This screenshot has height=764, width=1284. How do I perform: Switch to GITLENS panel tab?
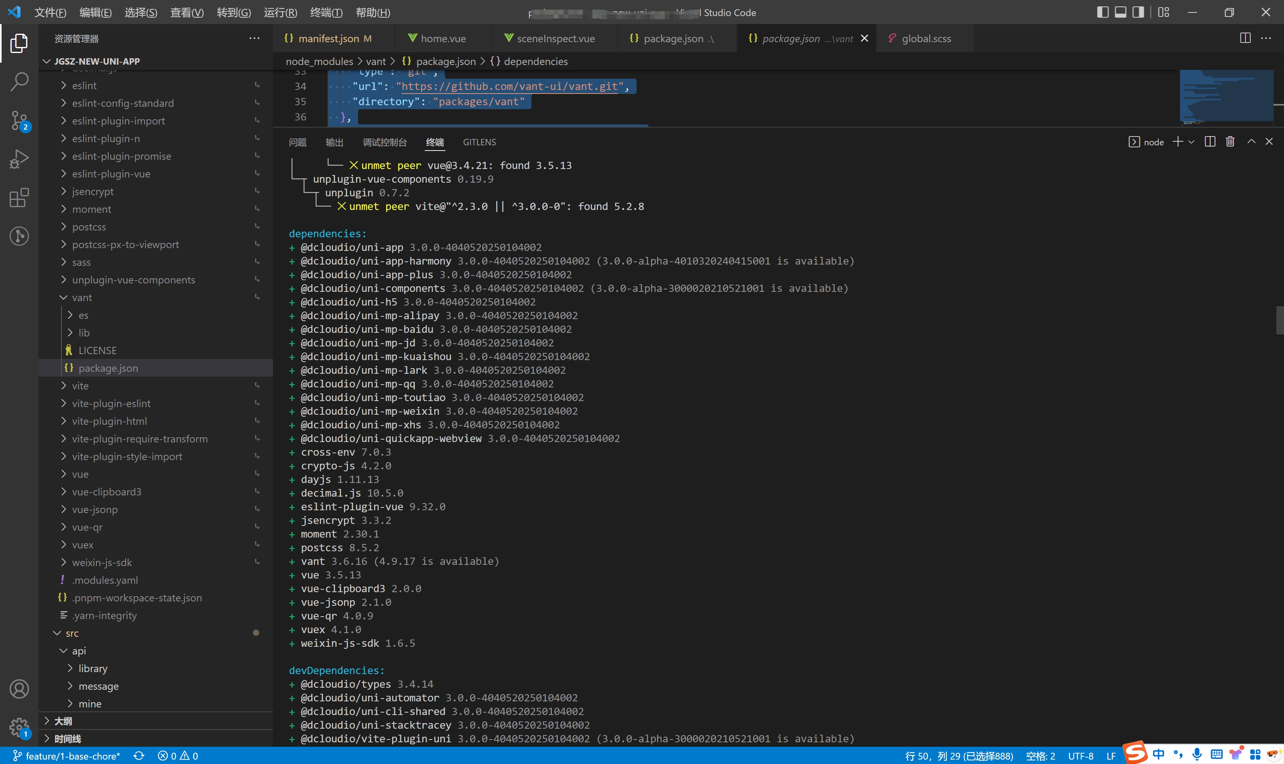(x=479, y=142)
